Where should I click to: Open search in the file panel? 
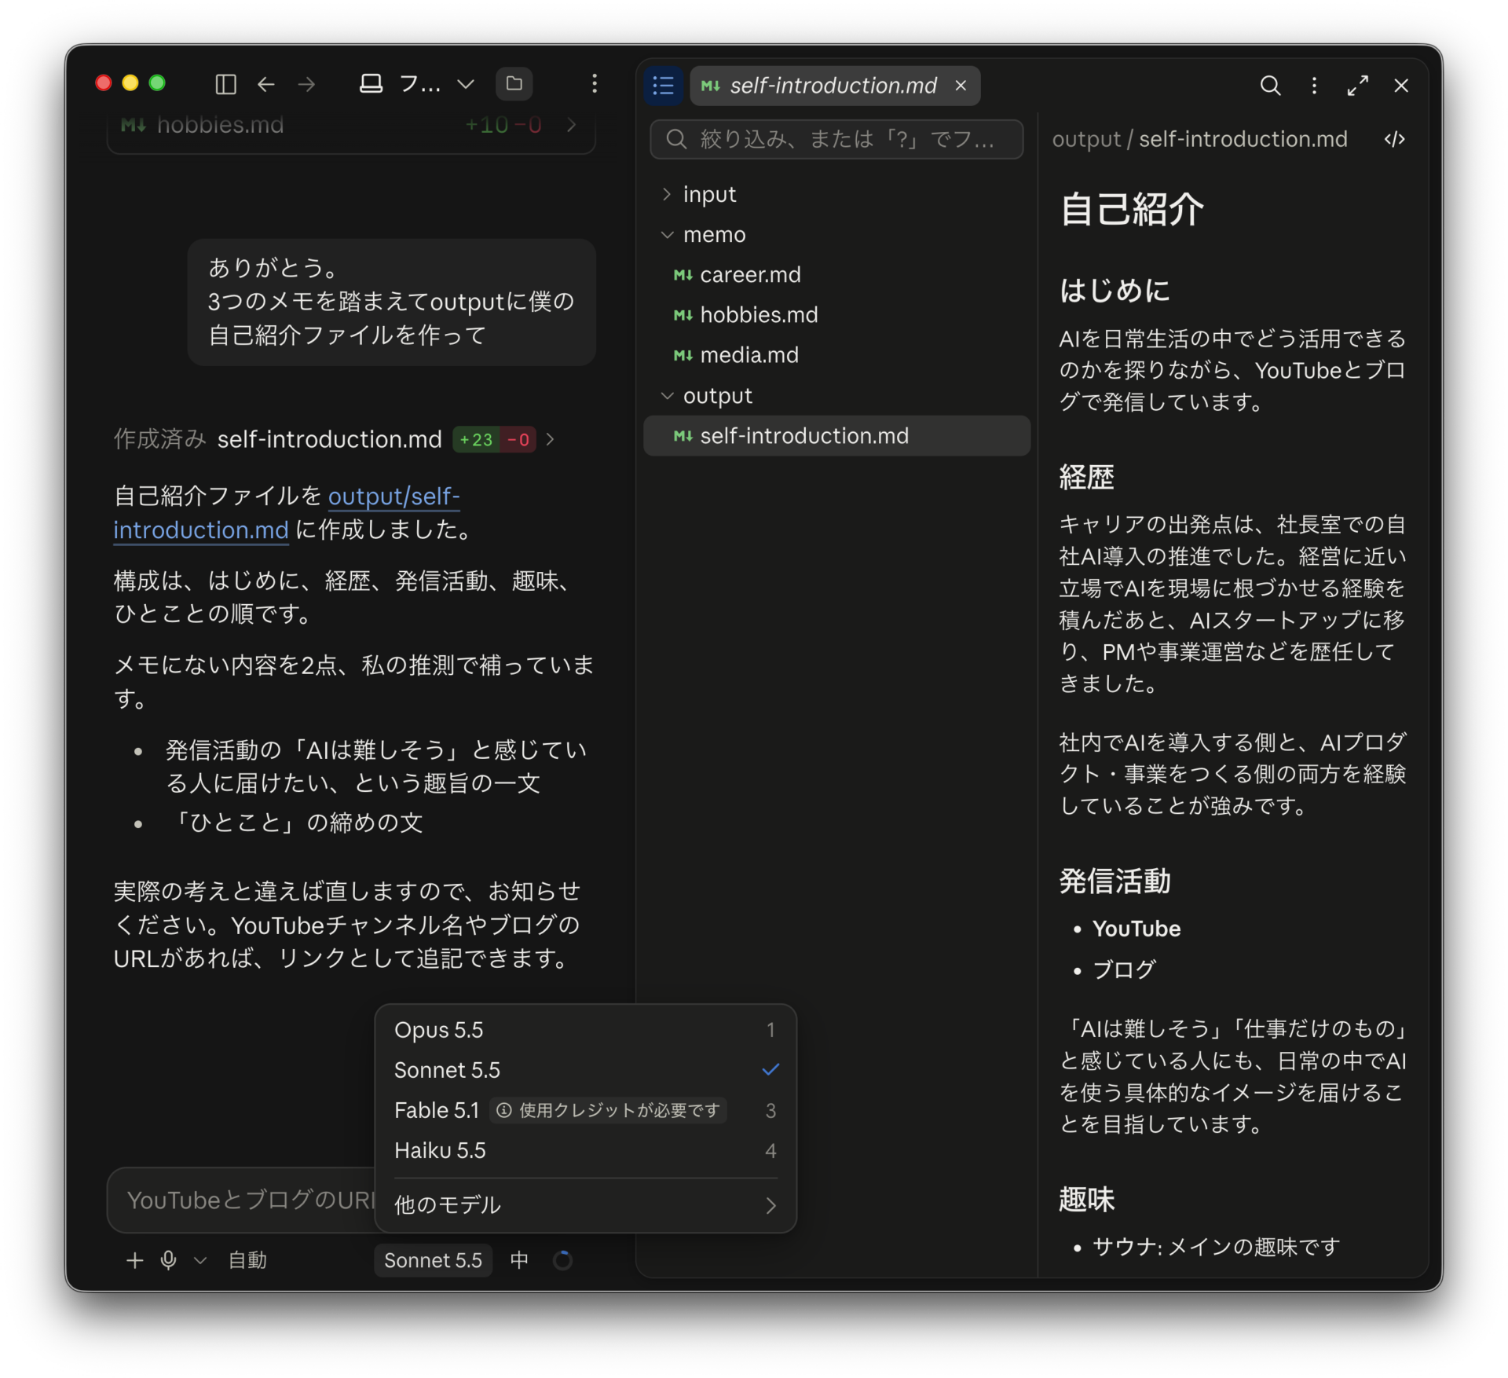coord(1270,86)
